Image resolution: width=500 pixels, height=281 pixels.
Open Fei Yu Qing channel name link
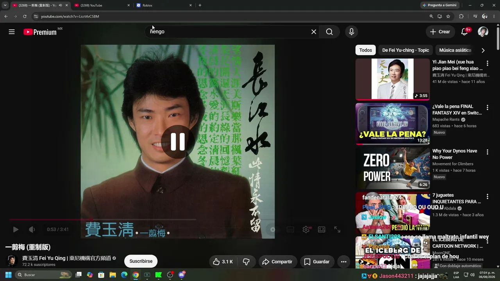pyautogui.click(x=66, y=258)
